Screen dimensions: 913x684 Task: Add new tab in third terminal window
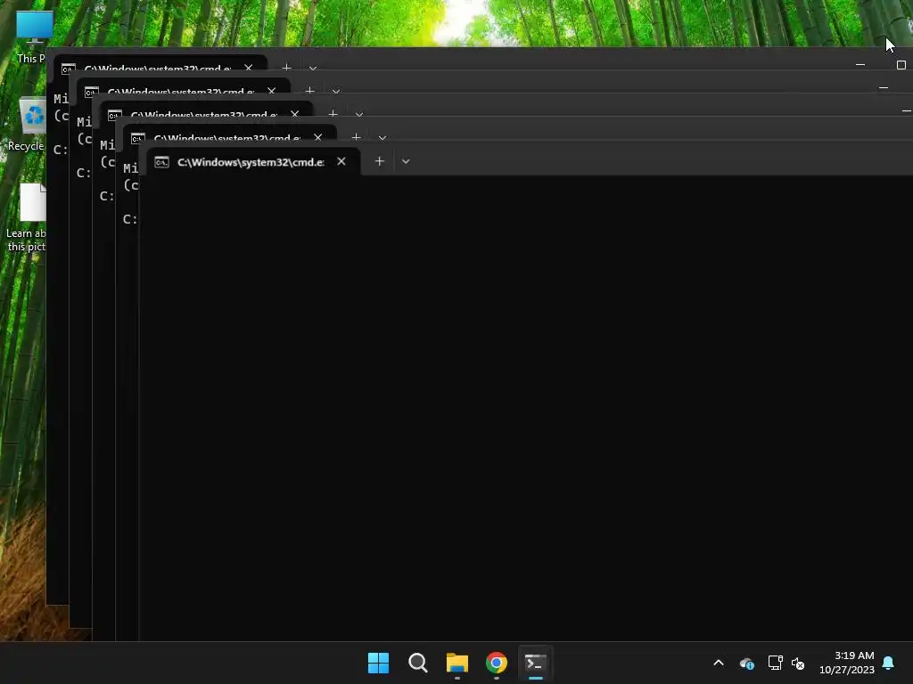333,114
